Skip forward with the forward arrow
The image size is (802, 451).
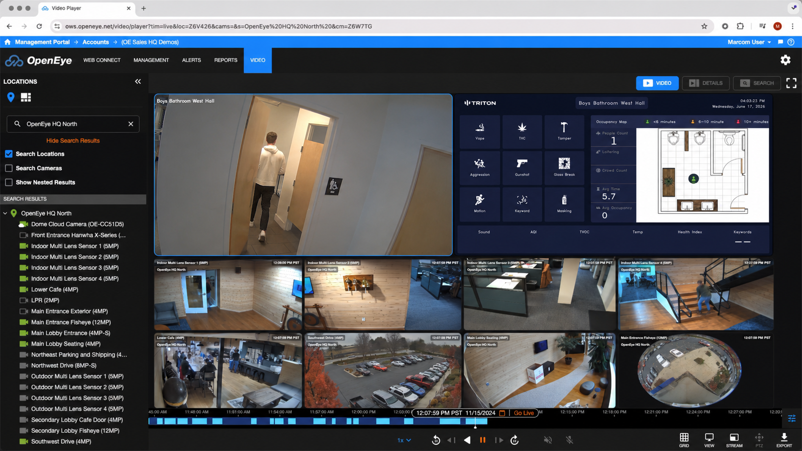click(515, 440)
